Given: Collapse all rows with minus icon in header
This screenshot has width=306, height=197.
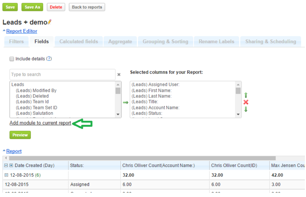Looking at the screenshot, I should [6, 165].
